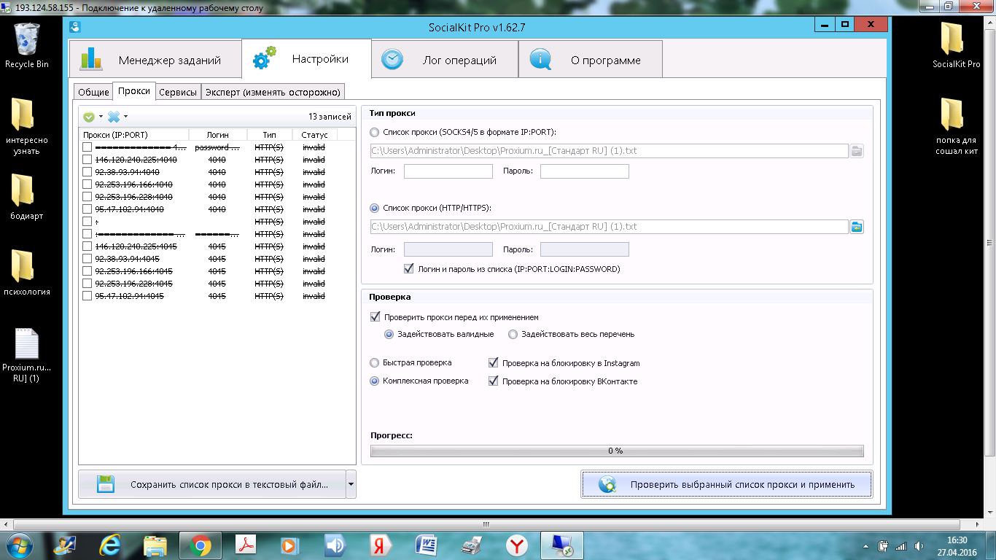
Task: Click the info bubble icon in О программе
Action: [541, 60]
